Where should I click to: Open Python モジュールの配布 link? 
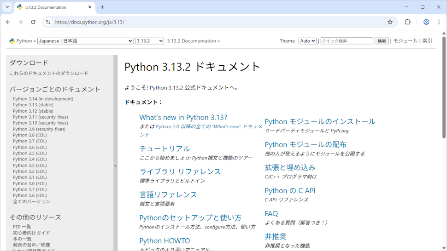pos(306,145)
